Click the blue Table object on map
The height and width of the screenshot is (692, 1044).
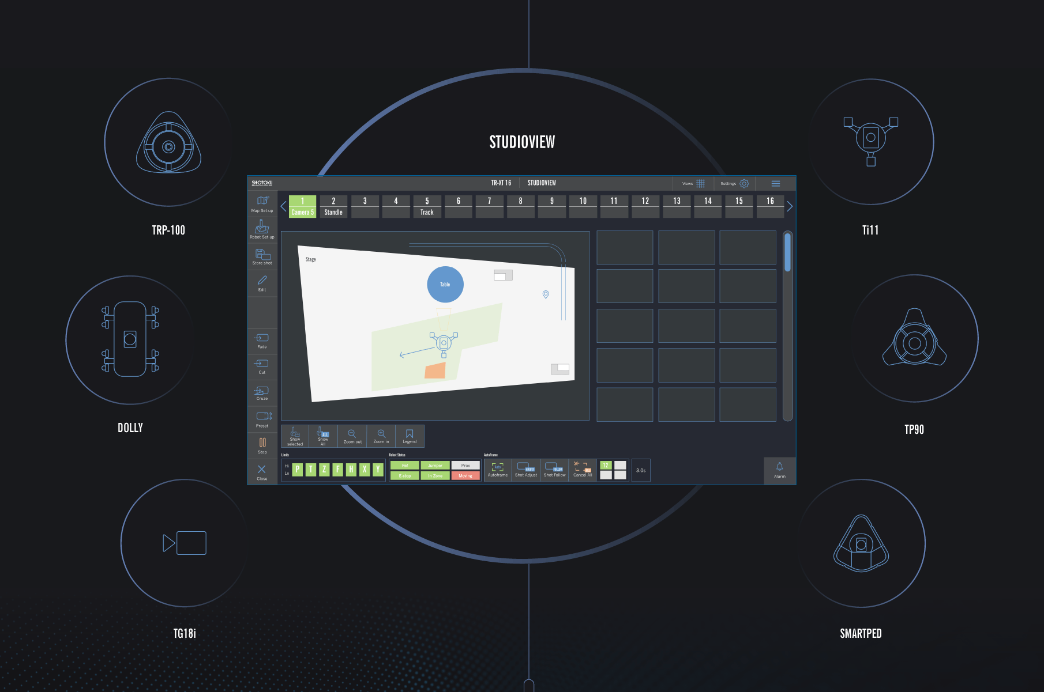coord(445,284)
